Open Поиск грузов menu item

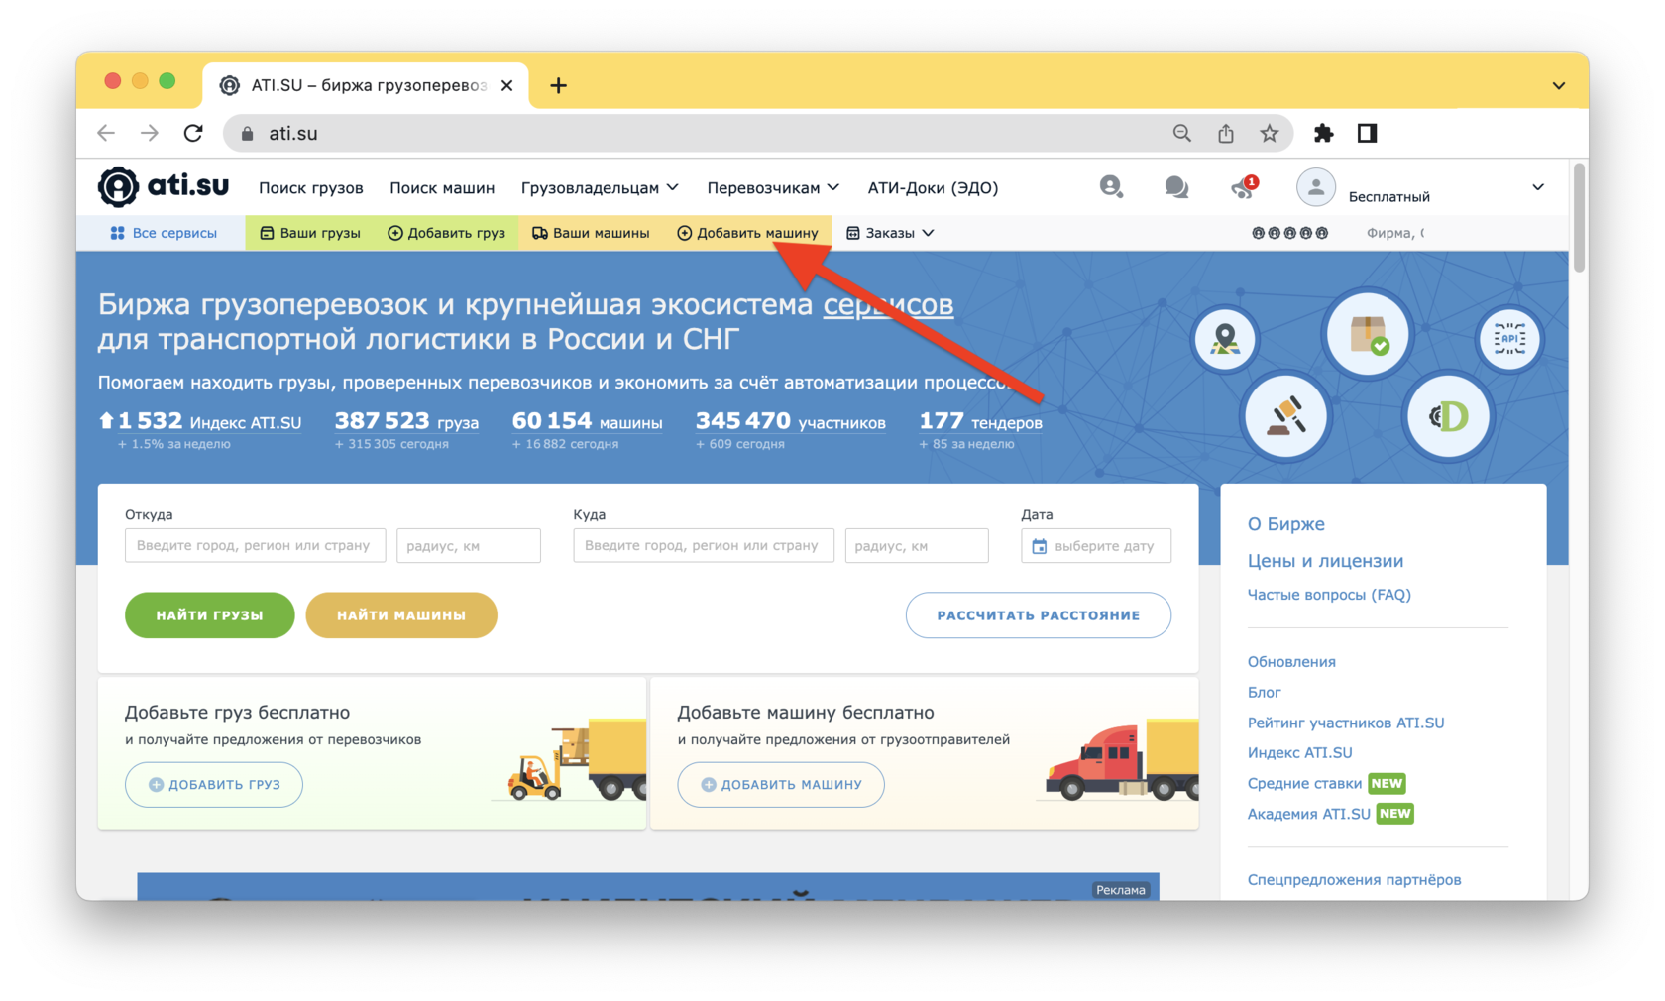(x=311, y=187)
